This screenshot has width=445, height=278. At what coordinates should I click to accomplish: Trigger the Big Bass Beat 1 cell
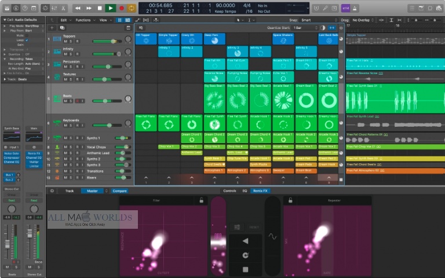tap(214, 98)
